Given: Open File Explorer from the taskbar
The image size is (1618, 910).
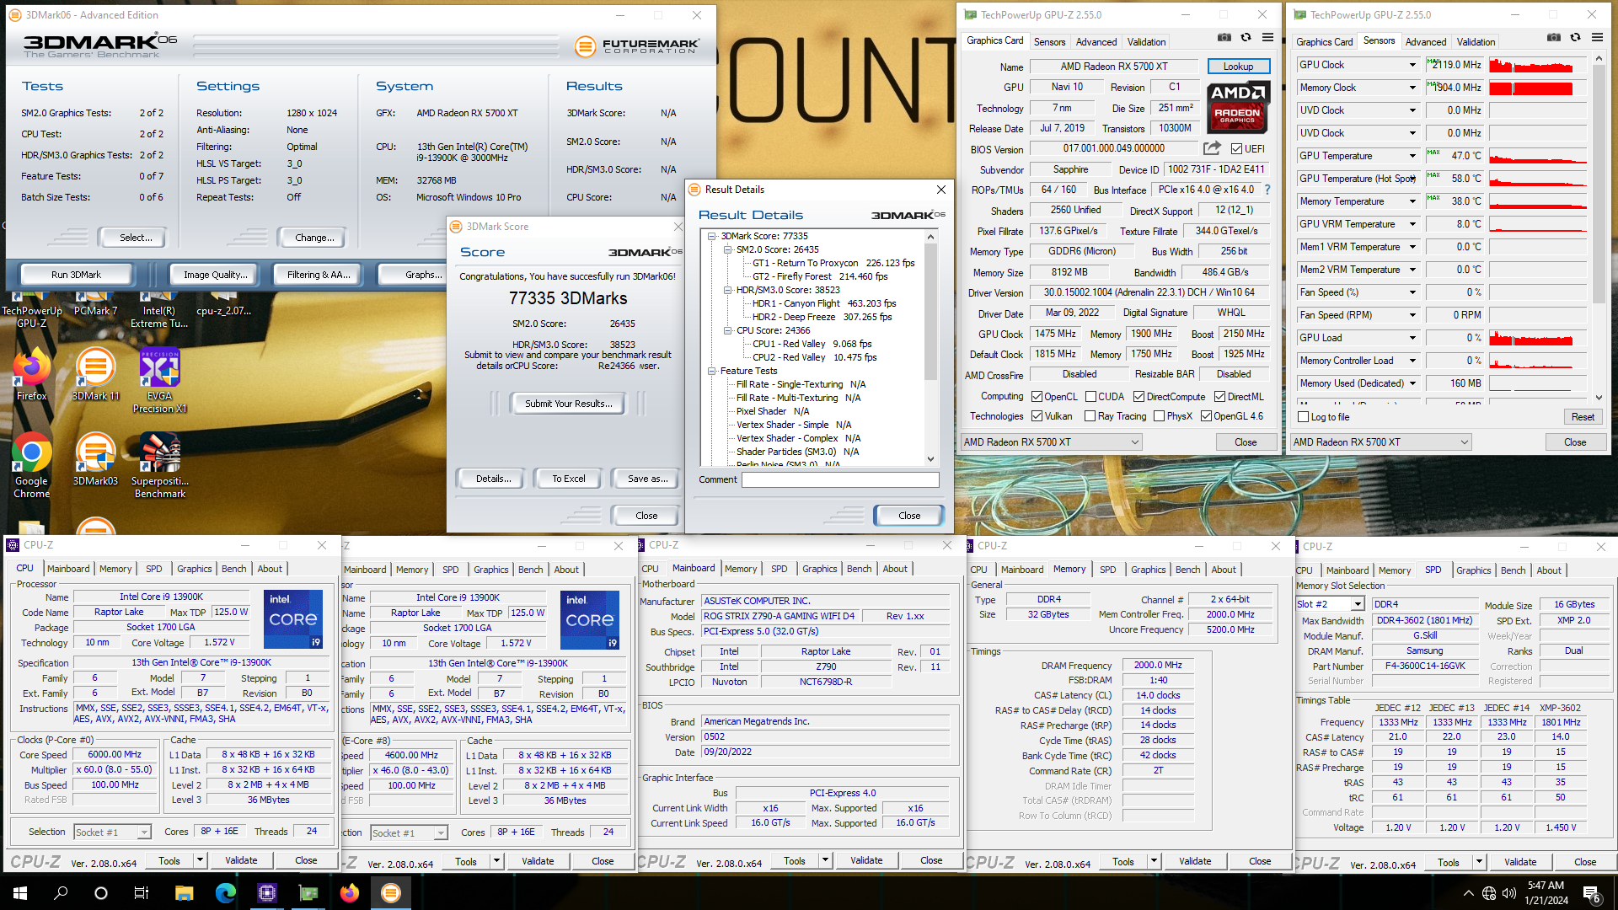Looking at the screenshot, I should [x=184, y=893].
